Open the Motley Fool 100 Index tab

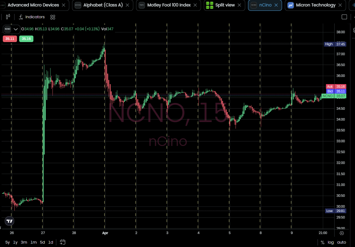coord(169,5)
